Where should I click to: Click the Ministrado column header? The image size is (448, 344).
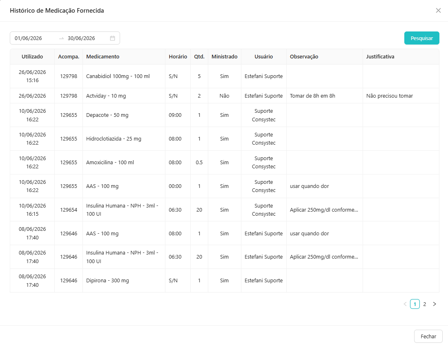pos(224,56)
